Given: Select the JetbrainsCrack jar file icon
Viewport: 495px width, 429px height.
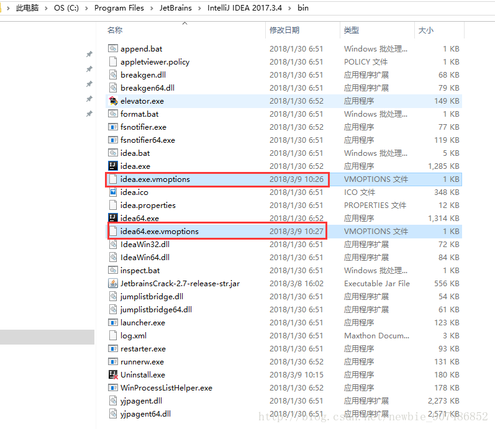Looking at the screenshot, I should tap(113, 283).
